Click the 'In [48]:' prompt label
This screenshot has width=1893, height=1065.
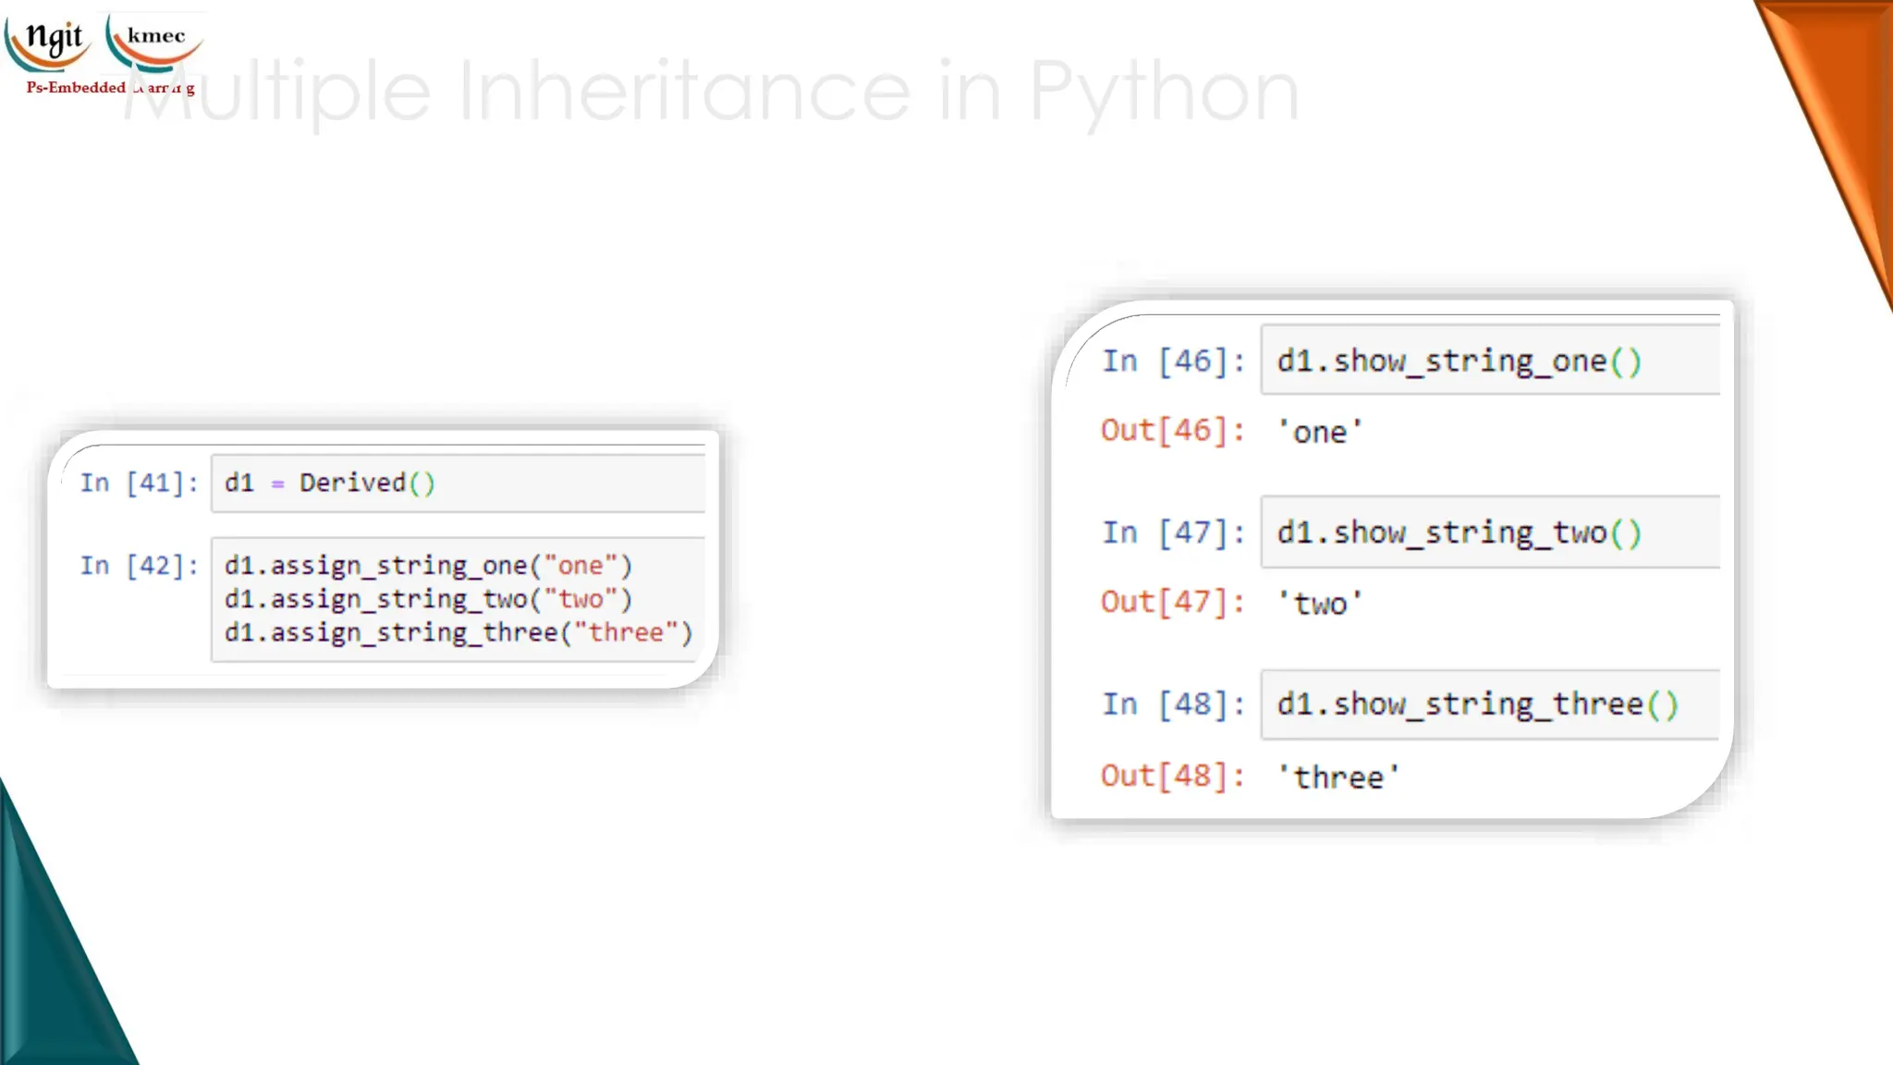[x=1173, y=704]
